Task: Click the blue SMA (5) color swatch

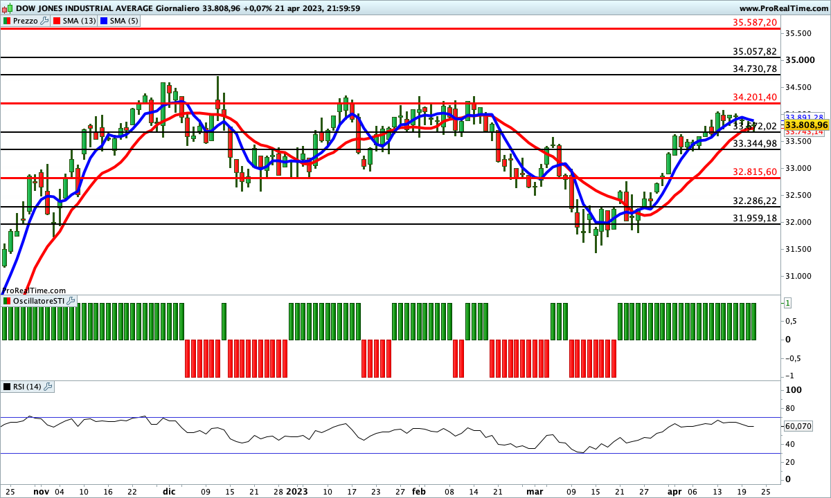Action: (x=104, y=21)
